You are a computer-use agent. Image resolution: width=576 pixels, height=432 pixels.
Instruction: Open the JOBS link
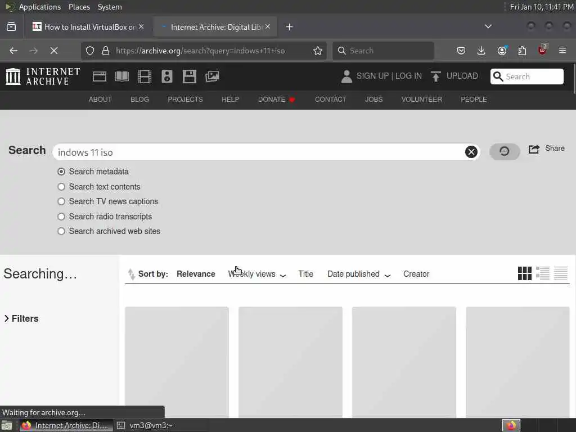[373, 100]
